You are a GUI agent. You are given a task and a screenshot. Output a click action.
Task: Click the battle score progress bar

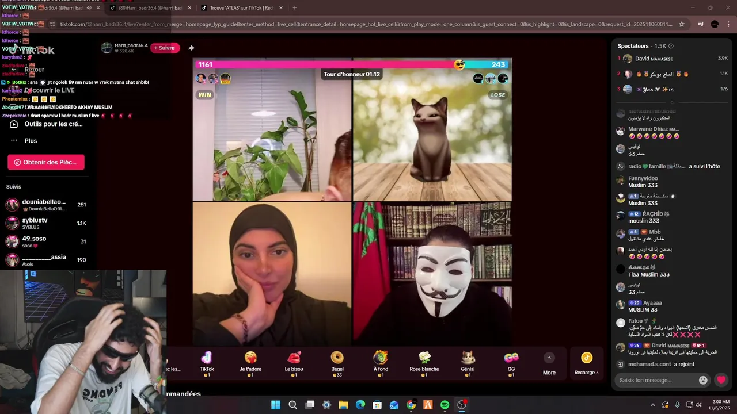click(352, 64)
